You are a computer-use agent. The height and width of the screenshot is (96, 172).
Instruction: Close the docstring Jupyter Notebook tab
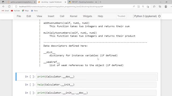click(65, 2)
